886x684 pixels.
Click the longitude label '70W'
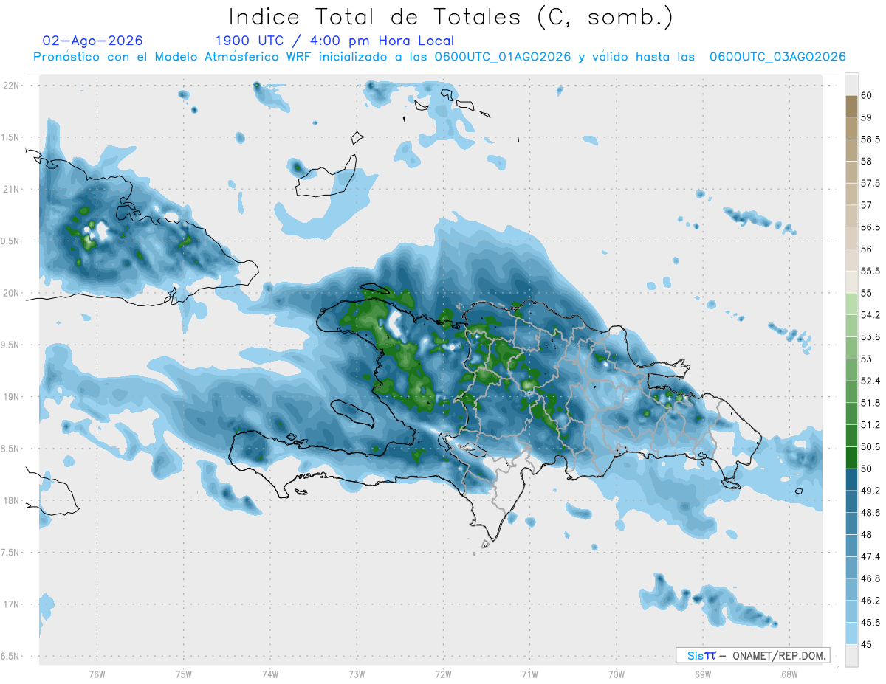(616, 674)
